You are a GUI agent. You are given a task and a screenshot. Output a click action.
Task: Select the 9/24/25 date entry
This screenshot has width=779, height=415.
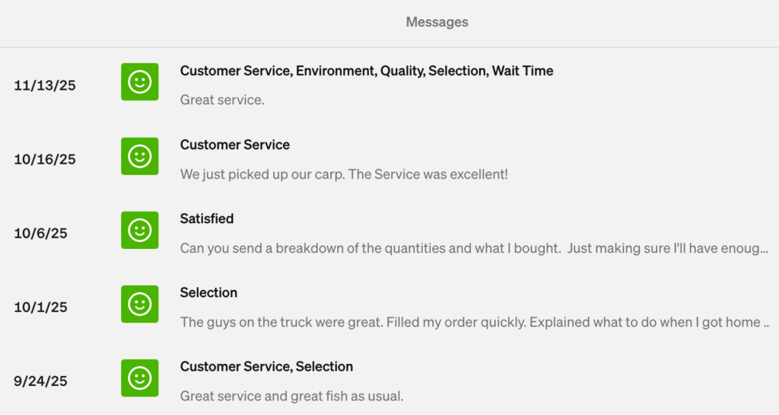coord(40,381)
